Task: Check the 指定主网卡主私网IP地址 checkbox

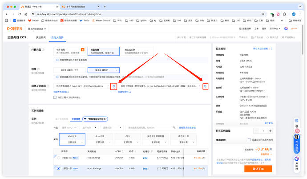Action: pyautogui.click(x=56, y=97)
